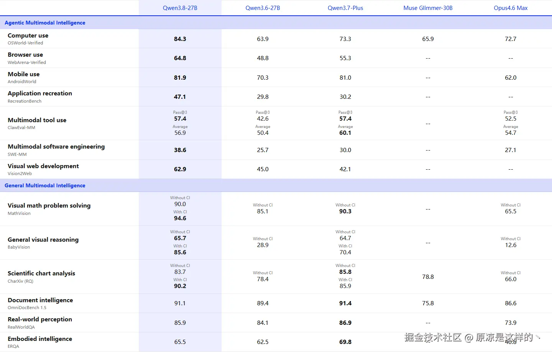Select the Visual math problem solving label

[x=49, y=206]
